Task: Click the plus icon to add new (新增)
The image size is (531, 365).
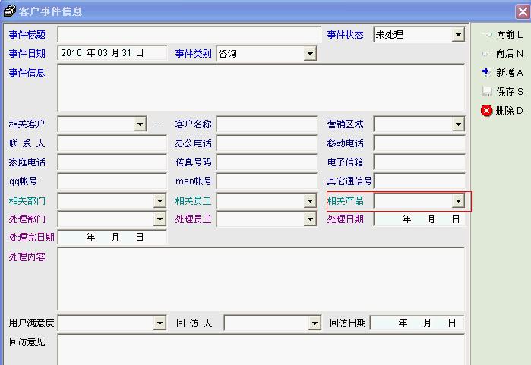Action: pos(487,73)
